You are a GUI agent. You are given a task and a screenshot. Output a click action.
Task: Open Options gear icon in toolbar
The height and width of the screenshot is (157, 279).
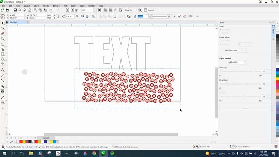click(x=139, y=10)
